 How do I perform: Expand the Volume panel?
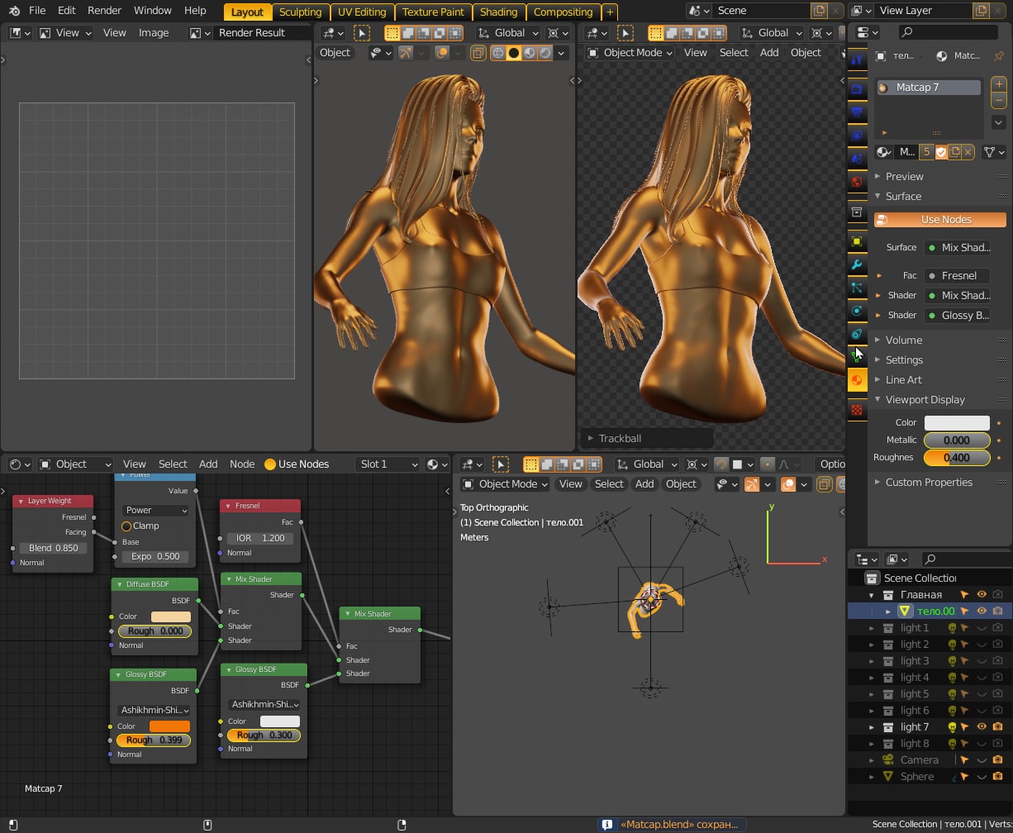[903, 340]
